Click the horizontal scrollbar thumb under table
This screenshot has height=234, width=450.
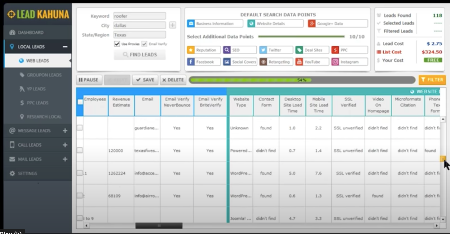[159, 226]
